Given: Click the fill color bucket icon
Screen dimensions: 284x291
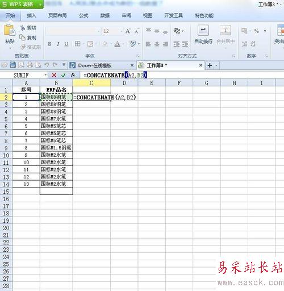Looking at the screenshot, I should point(105,44).
